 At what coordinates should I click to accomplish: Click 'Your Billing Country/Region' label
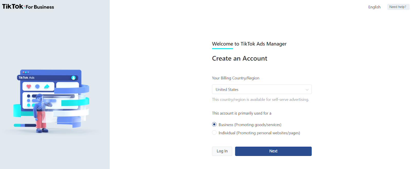tap(236, 78)
